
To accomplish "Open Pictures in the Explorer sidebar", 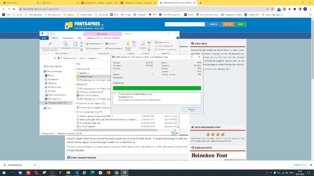I will pyautogui.click(x=53, y=87).
